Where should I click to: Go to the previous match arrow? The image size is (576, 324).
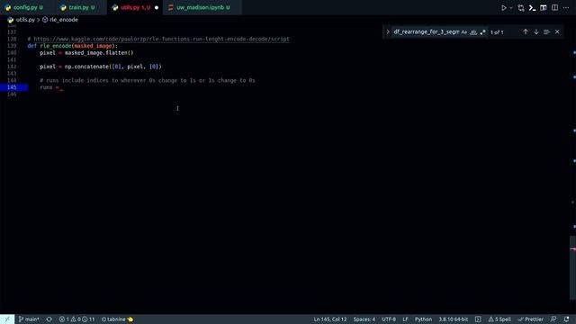(526, 32)
